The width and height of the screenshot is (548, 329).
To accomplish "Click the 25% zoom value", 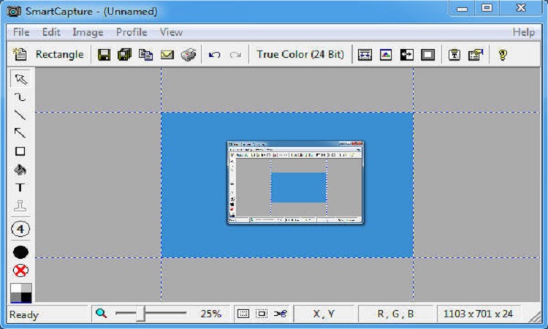I will click(210, 314).
